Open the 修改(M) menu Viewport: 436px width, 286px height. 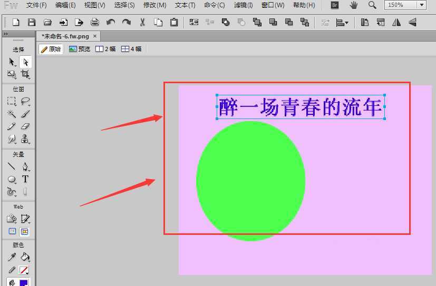[154, 5]
